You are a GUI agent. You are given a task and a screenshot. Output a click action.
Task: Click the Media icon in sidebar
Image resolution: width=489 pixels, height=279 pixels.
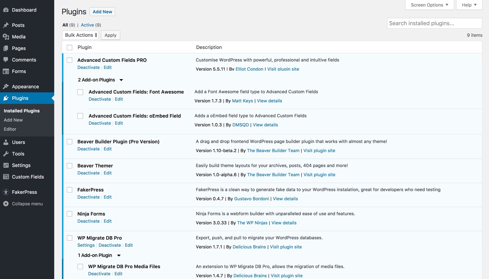coord(6,37)
